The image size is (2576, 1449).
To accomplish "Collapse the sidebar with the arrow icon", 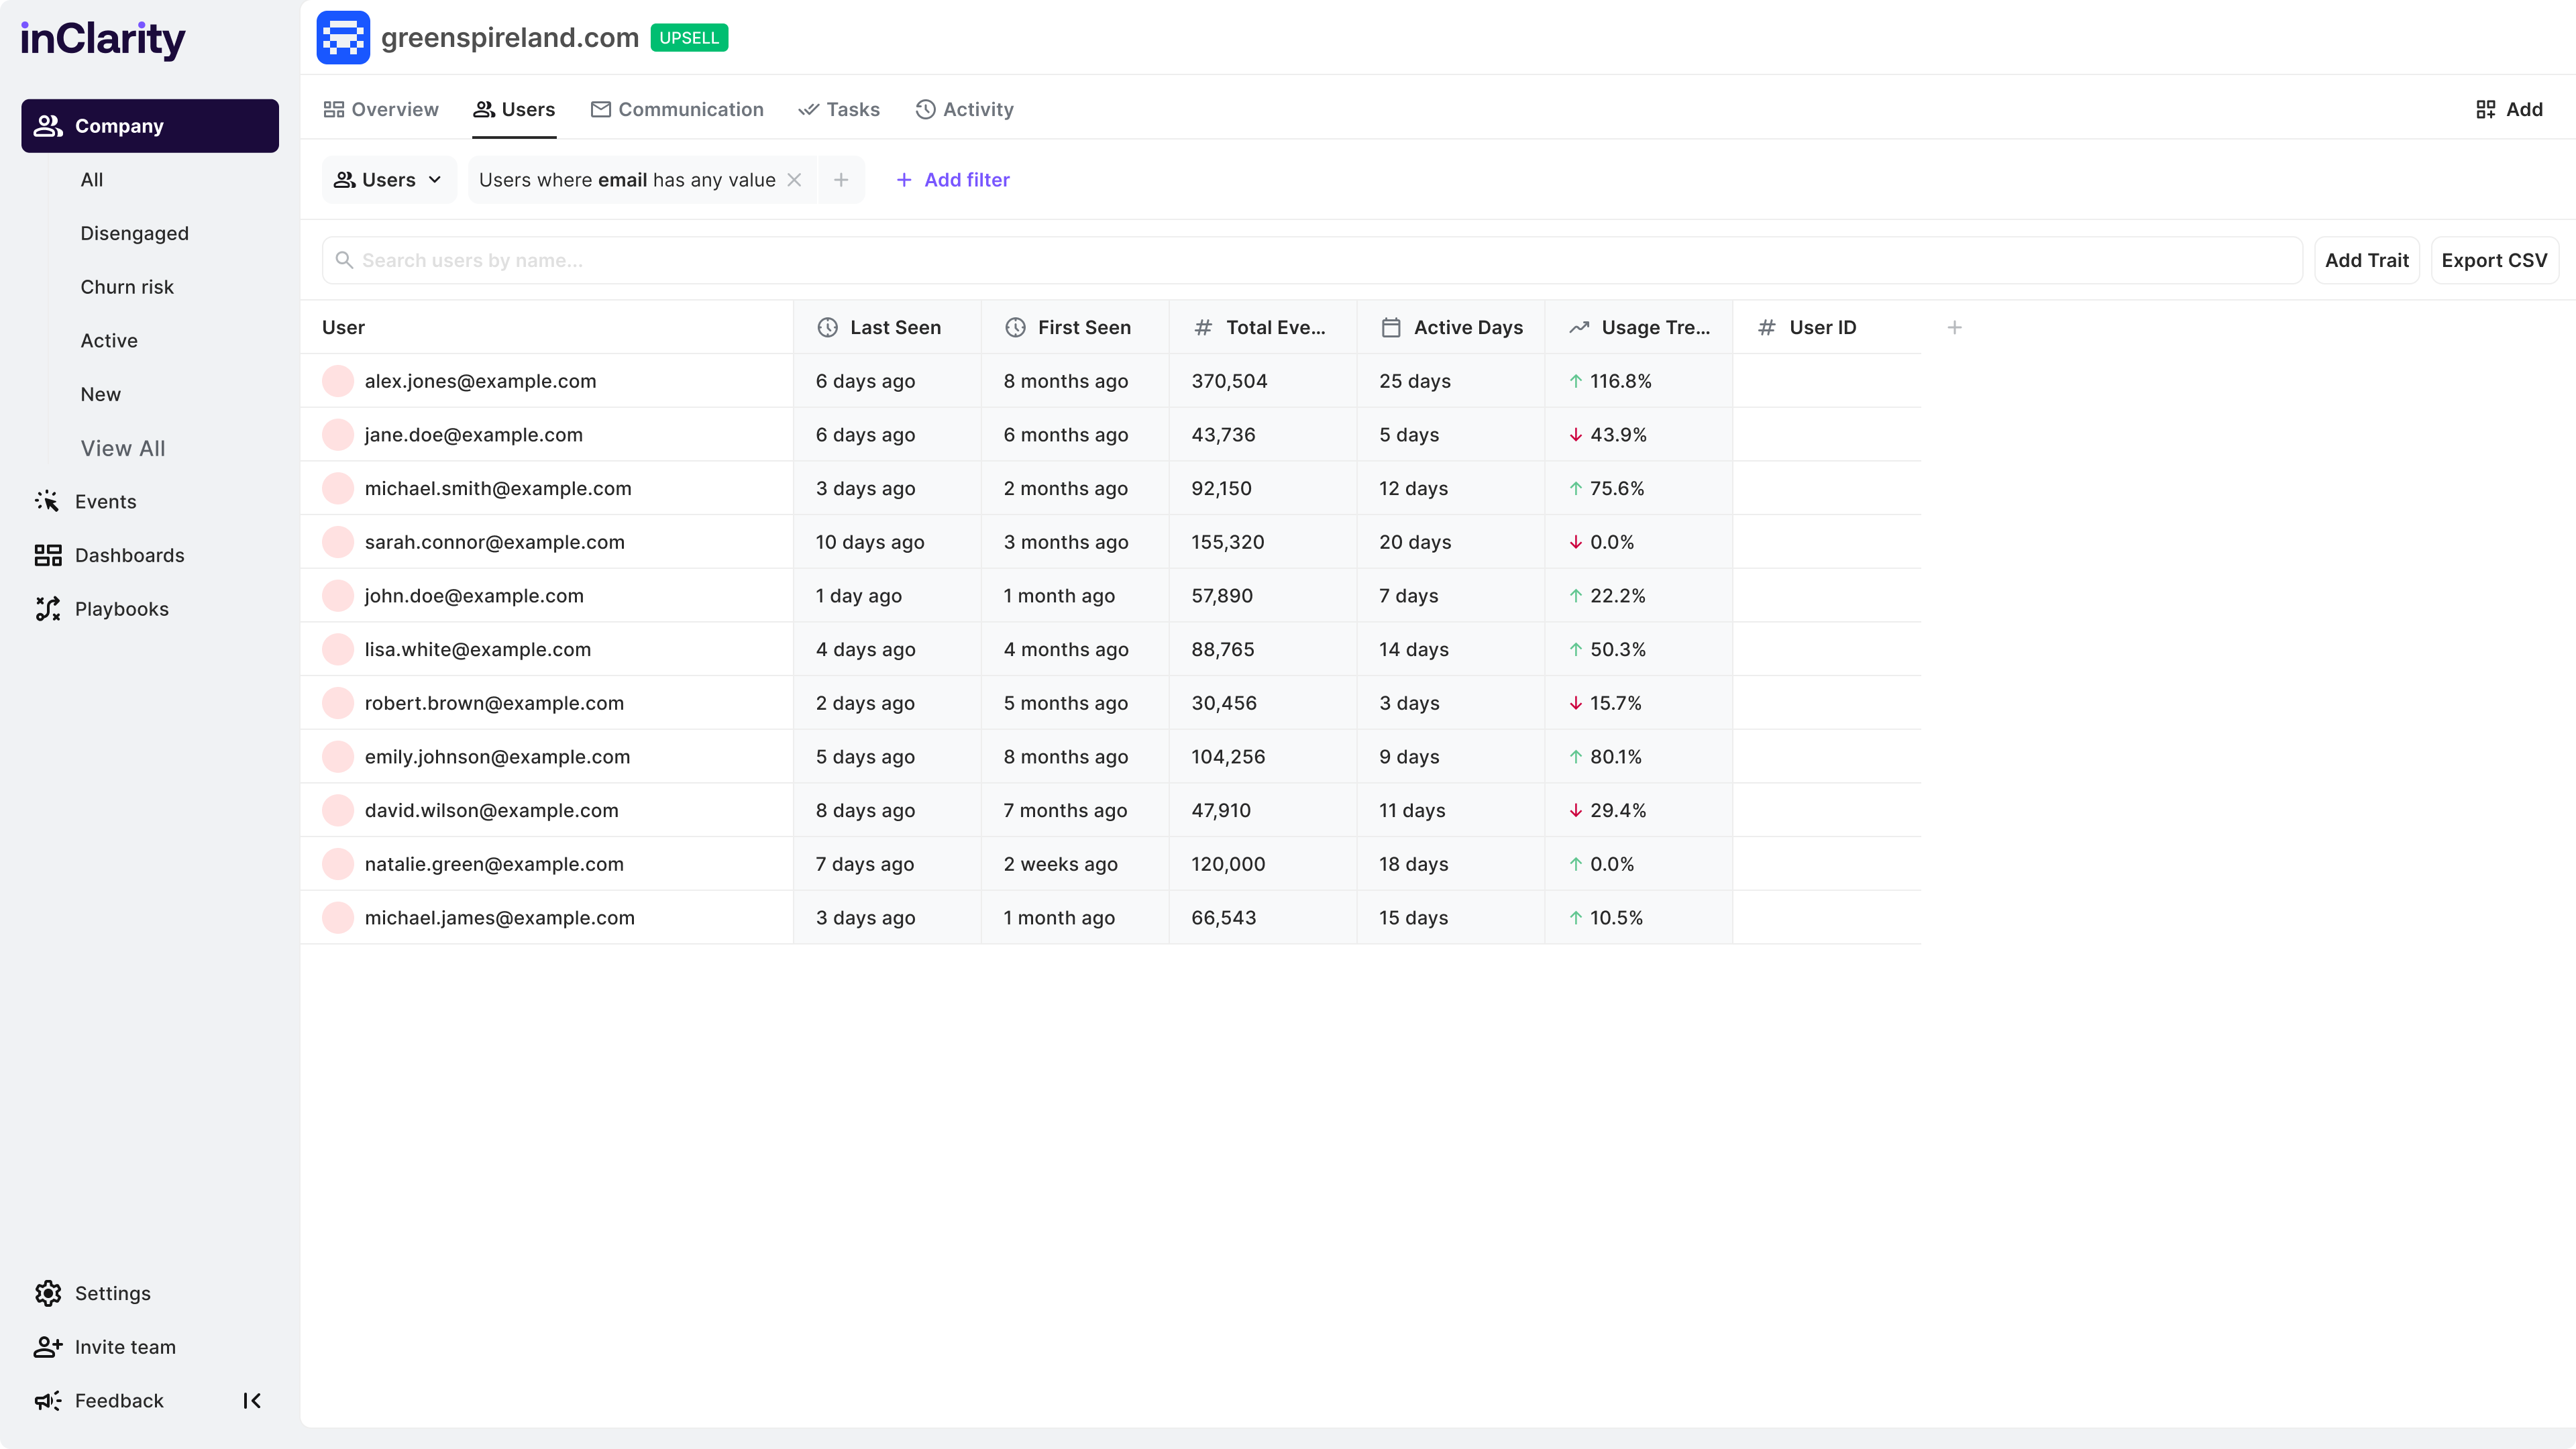I will tap(252, 1400).
